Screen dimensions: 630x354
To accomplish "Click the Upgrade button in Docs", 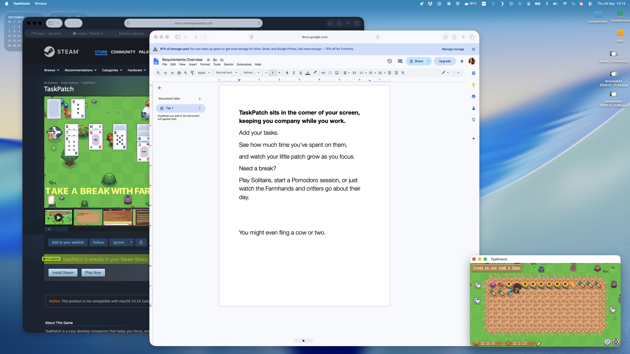I will click(445, 61).
